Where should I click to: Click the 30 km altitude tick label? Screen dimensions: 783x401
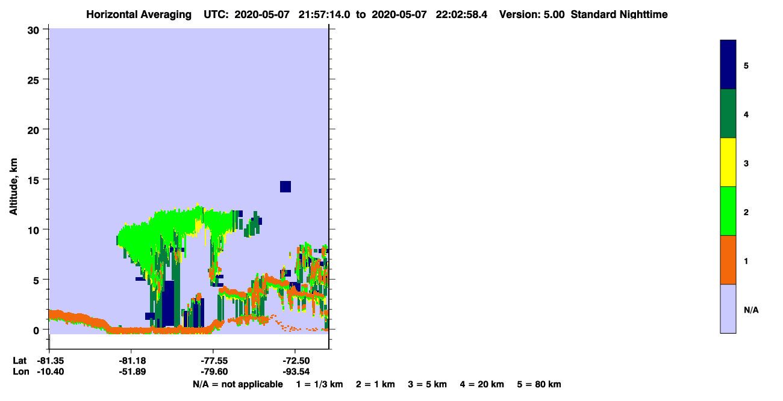tap(33, 29)
